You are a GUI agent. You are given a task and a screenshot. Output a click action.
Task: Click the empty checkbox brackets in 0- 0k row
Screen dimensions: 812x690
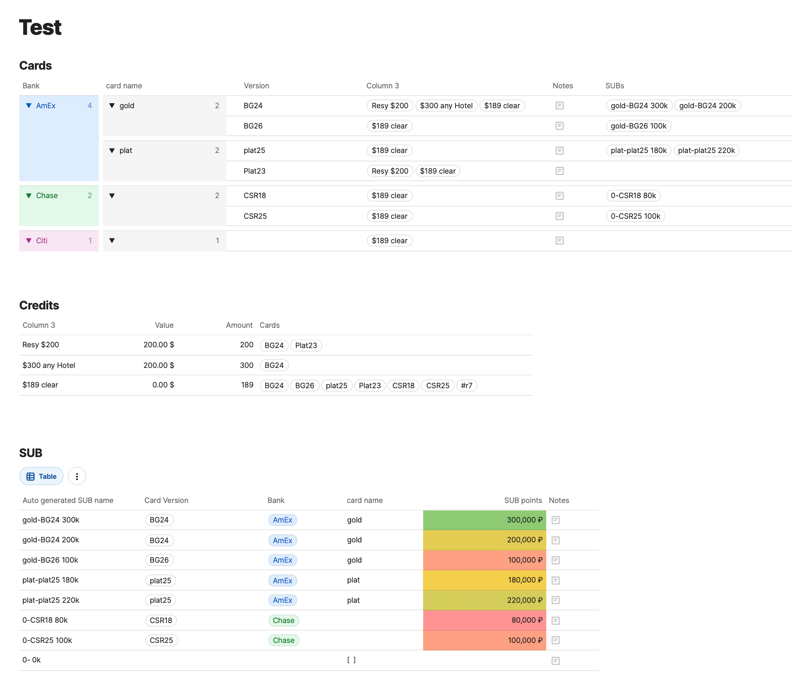point(351,660)
